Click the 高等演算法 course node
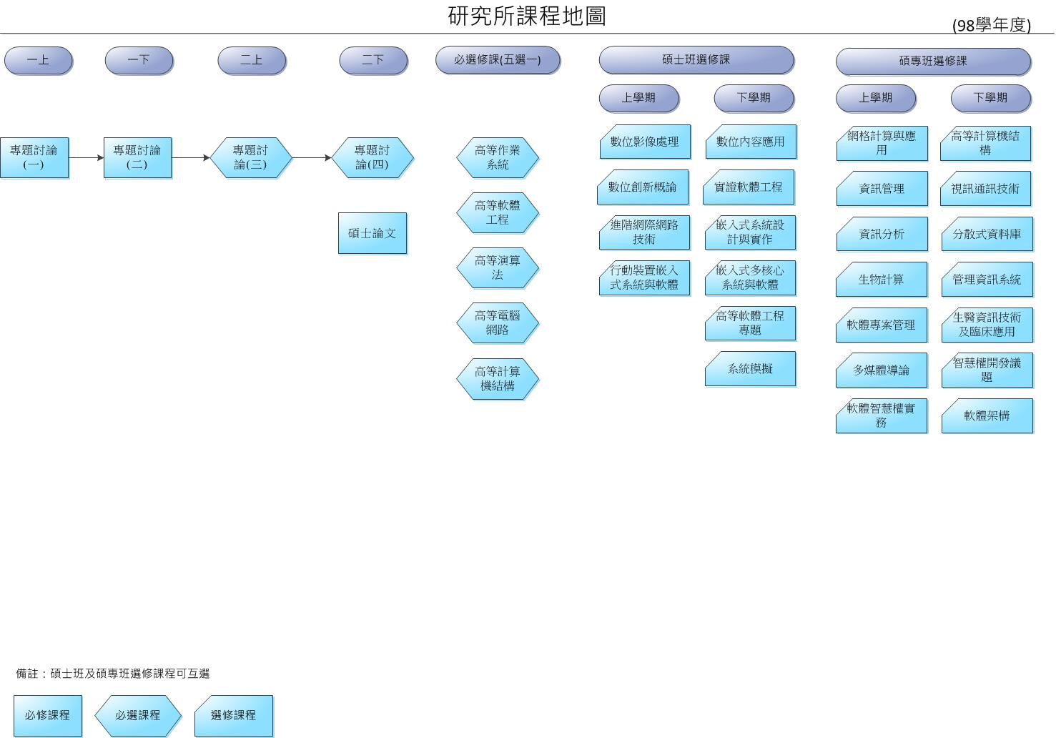 [x=498, y=267]
